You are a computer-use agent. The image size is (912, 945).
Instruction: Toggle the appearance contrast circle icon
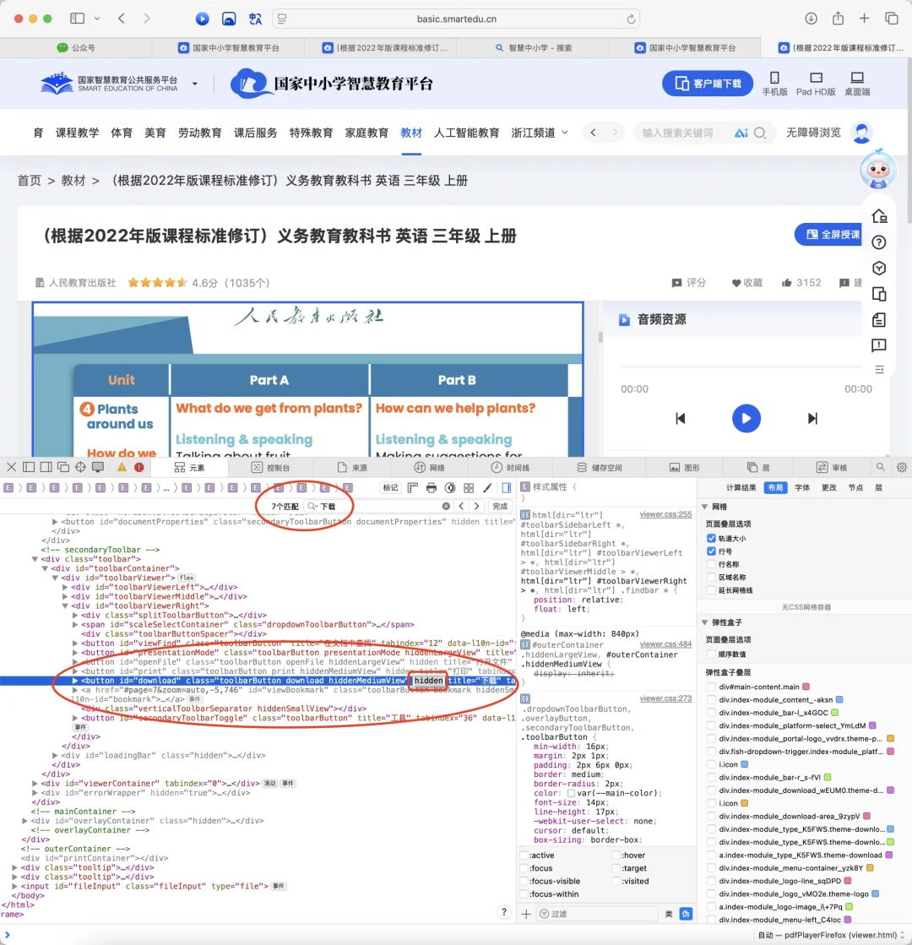450,487
